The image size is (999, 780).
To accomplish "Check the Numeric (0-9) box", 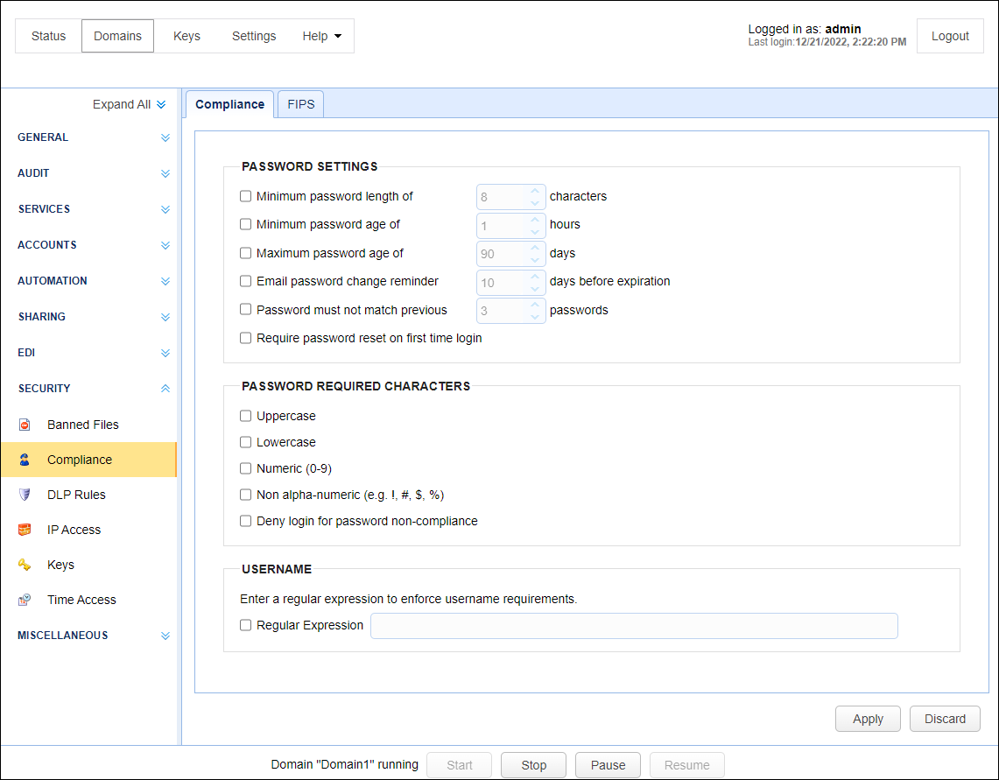I will tap(245, 468).
